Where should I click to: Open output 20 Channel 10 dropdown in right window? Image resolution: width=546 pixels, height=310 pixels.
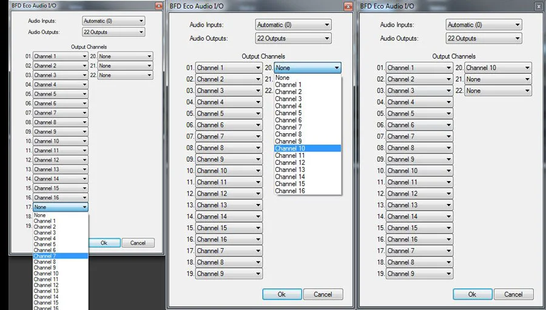click(x=498, y=68)
